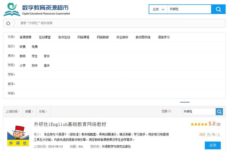Click the 总数(1) result count
The image size is (229, 151).
point(166,111)
